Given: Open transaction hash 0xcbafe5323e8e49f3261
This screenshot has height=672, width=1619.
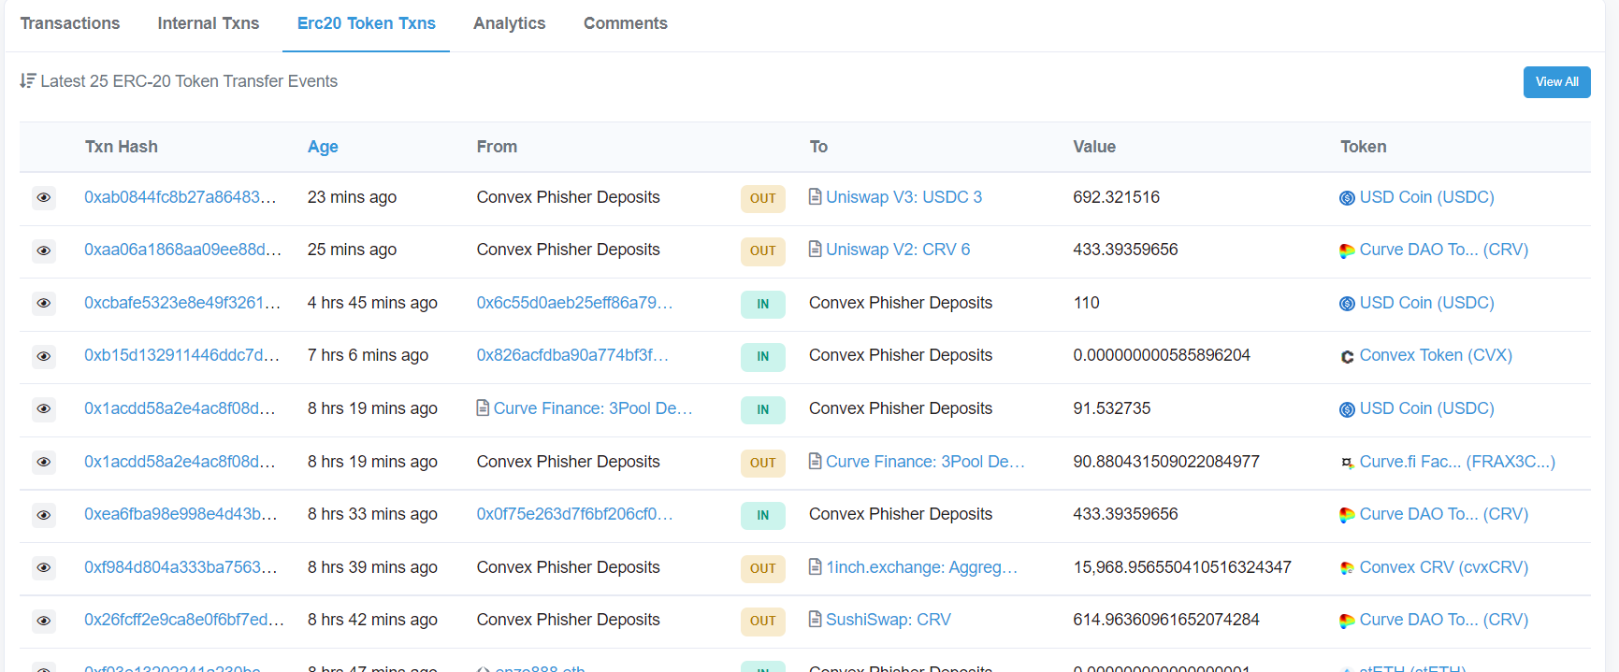Looking at the screenshot, I should point(182,303).
